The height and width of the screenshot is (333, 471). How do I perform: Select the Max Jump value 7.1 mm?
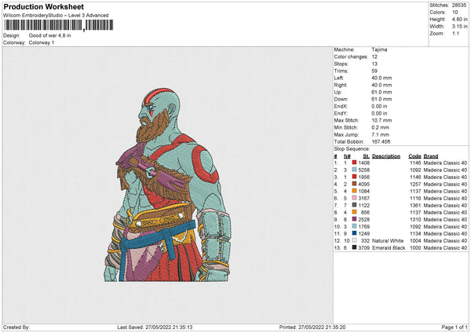coord(381,134)
